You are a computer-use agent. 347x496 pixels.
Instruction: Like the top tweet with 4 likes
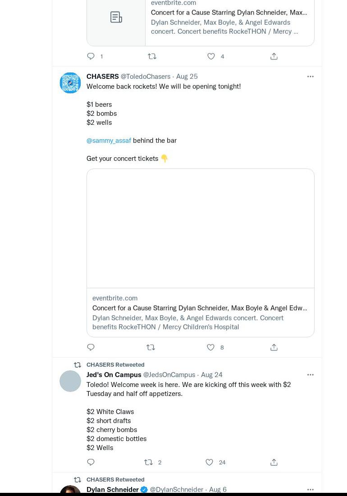(x=211, y=56)
